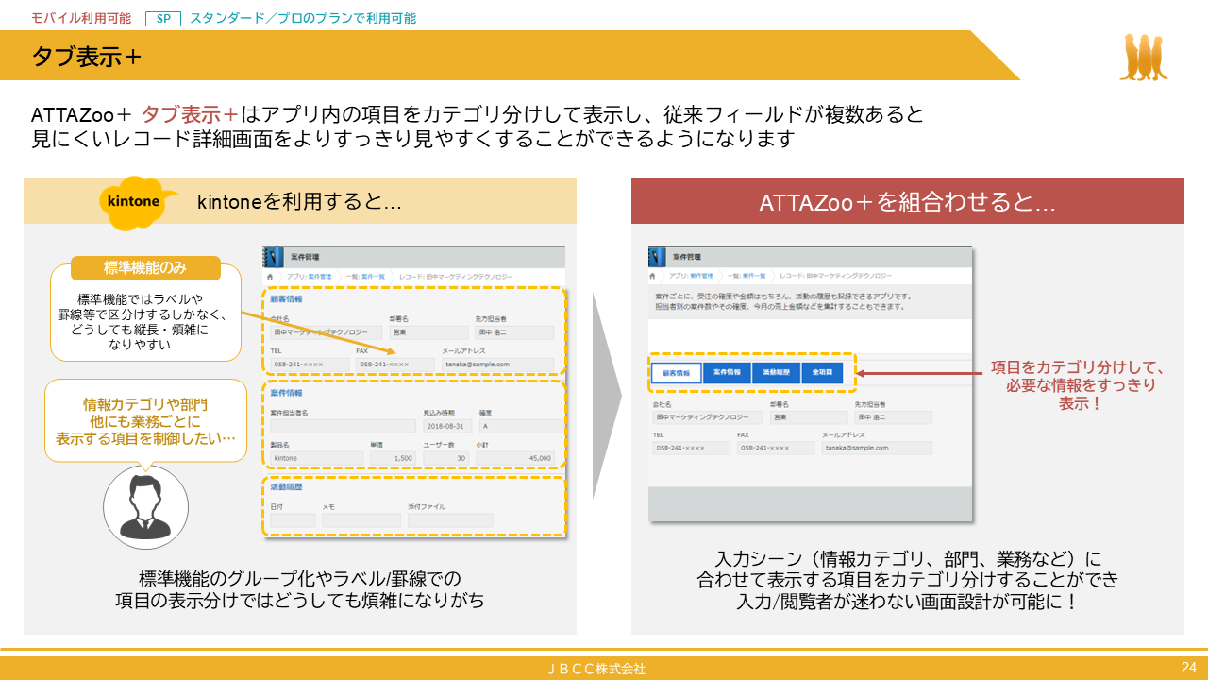Select the JBCC mascot logo at top right

point(1142,57)
